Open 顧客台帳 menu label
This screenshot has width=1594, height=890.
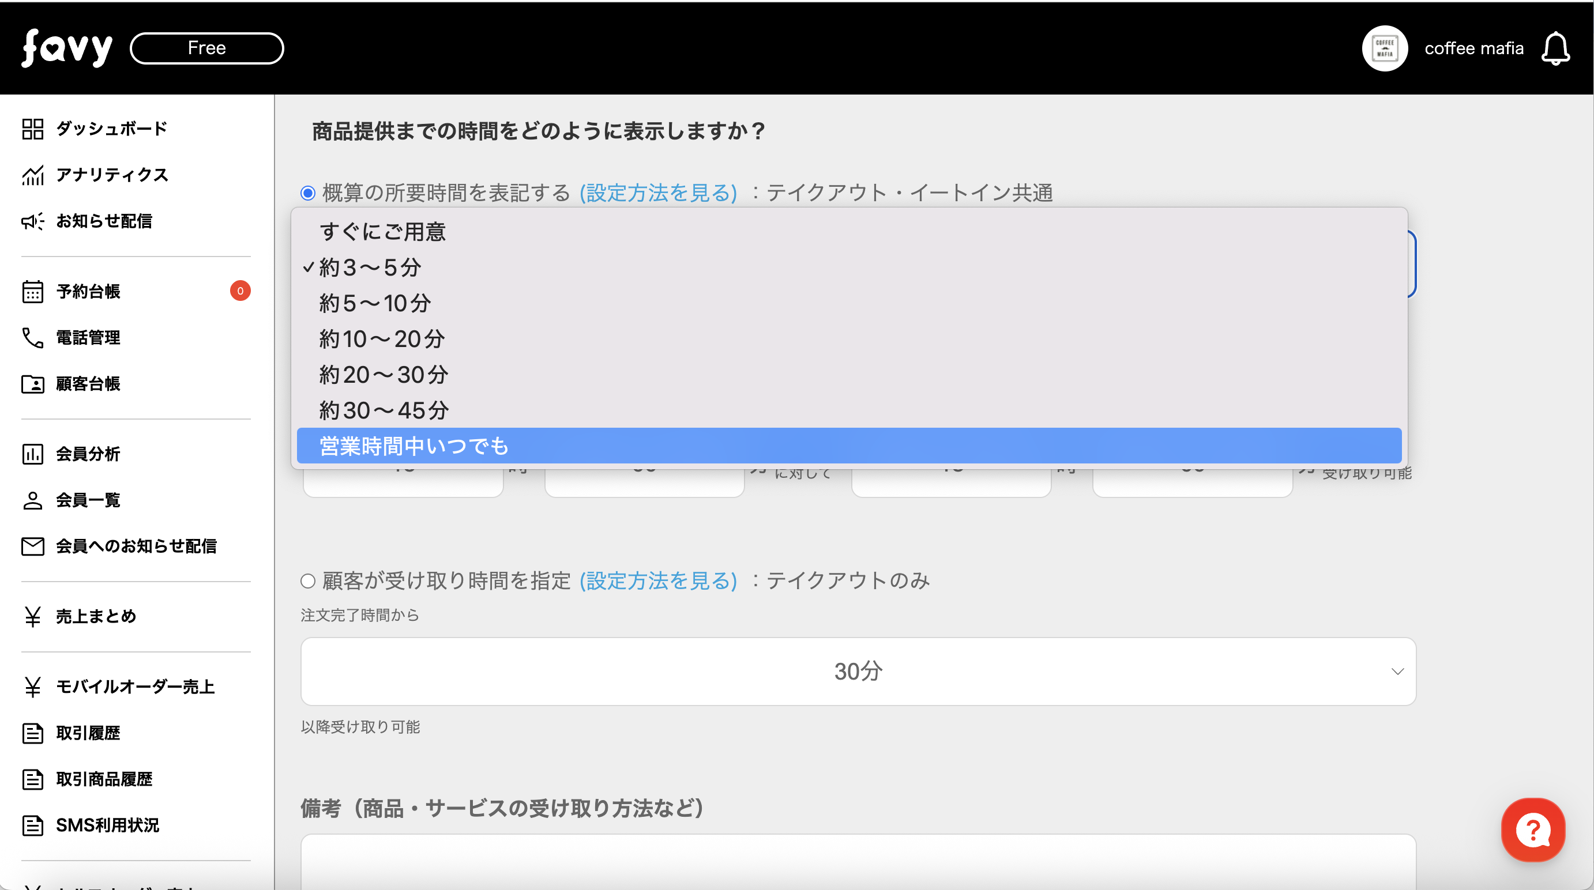click(x=88, y=383)
